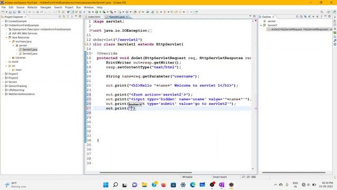Screen dimensions: 337x190
Task: Open the Edit menu
Action: point(11,7)
